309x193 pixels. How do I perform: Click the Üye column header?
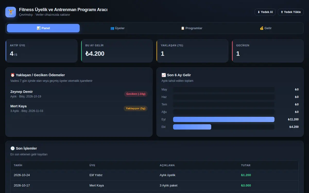(92, 165)
